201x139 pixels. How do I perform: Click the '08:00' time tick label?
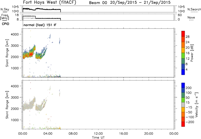tap(73, 134)
